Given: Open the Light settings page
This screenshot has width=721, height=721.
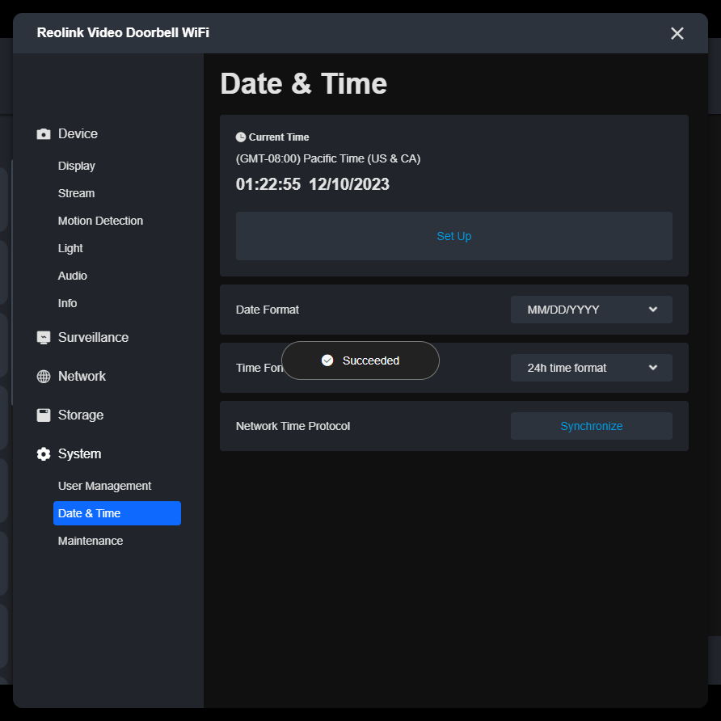Looking at the screenshot, I should coord(70,248).
